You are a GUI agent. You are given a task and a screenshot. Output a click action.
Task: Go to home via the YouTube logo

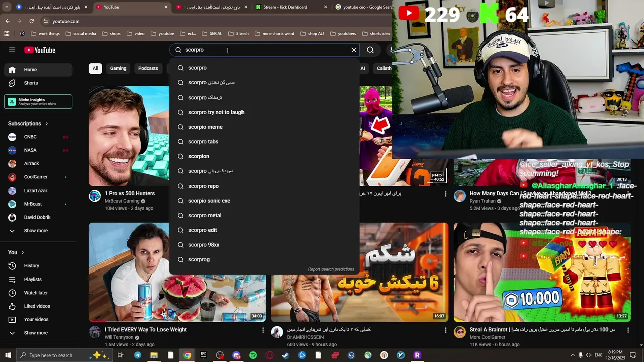click(x=40, y=50)
